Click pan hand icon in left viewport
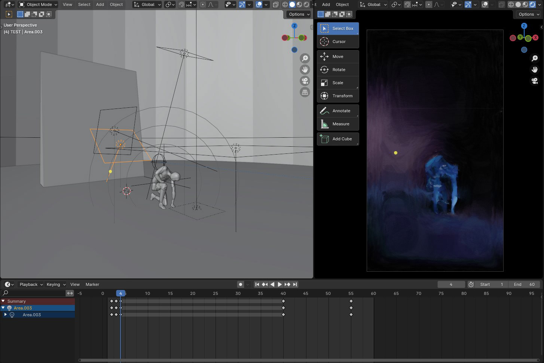The width and height of the screenshot is (544, 363). pyautogui.click(x=305, y=70)
